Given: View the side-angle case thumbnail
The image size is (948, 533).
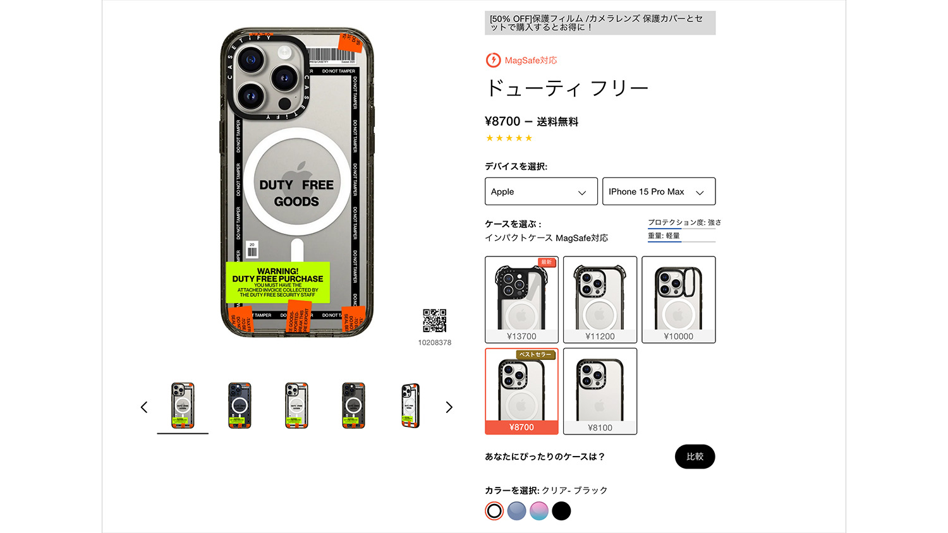Looking at the screenshot, I should click(410, 406).
